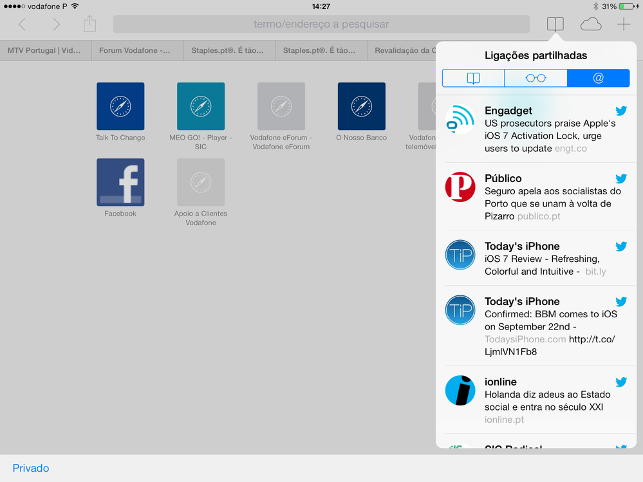This screenshot has height=482, width=643.
Task: Open the Bookmarks book icon in toolbar
Action: click(x=555, y=24)
